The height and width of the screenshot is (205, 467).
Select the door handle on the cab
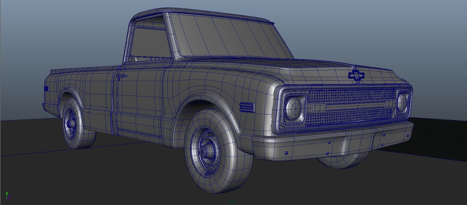(x=122, y=76)
